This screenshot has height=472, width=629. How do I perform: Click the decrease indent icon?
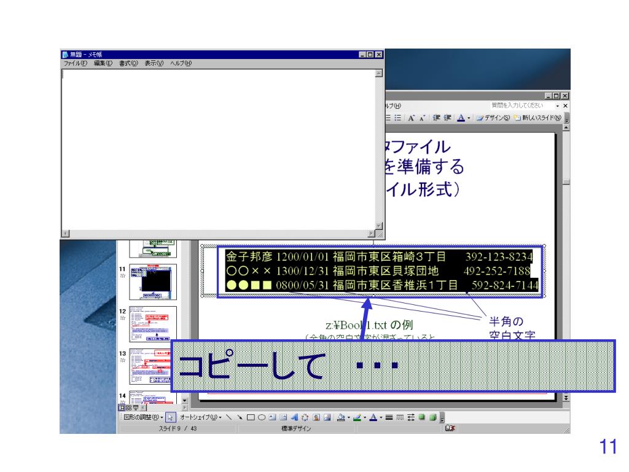pos(436,117)
